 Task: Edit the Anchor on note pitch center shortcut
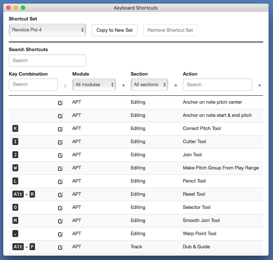(61, 103)
